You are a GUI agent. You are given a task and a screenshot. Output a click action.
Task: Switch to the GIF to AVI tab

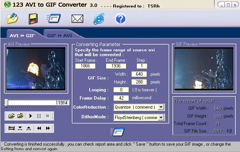point(60,36)
